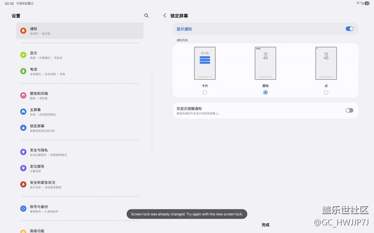Select the 点 (Dot) radio button
Screen dimensions: 374x233
click(x=326, y=92)
